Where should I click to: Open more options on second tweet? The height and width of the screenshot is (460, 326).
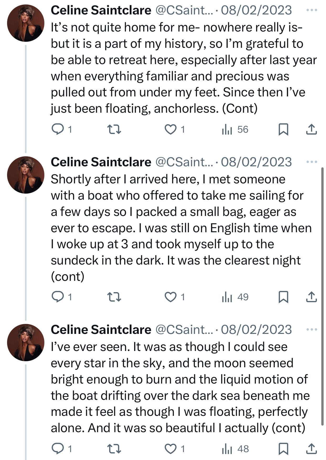click(x=312, y=162)
